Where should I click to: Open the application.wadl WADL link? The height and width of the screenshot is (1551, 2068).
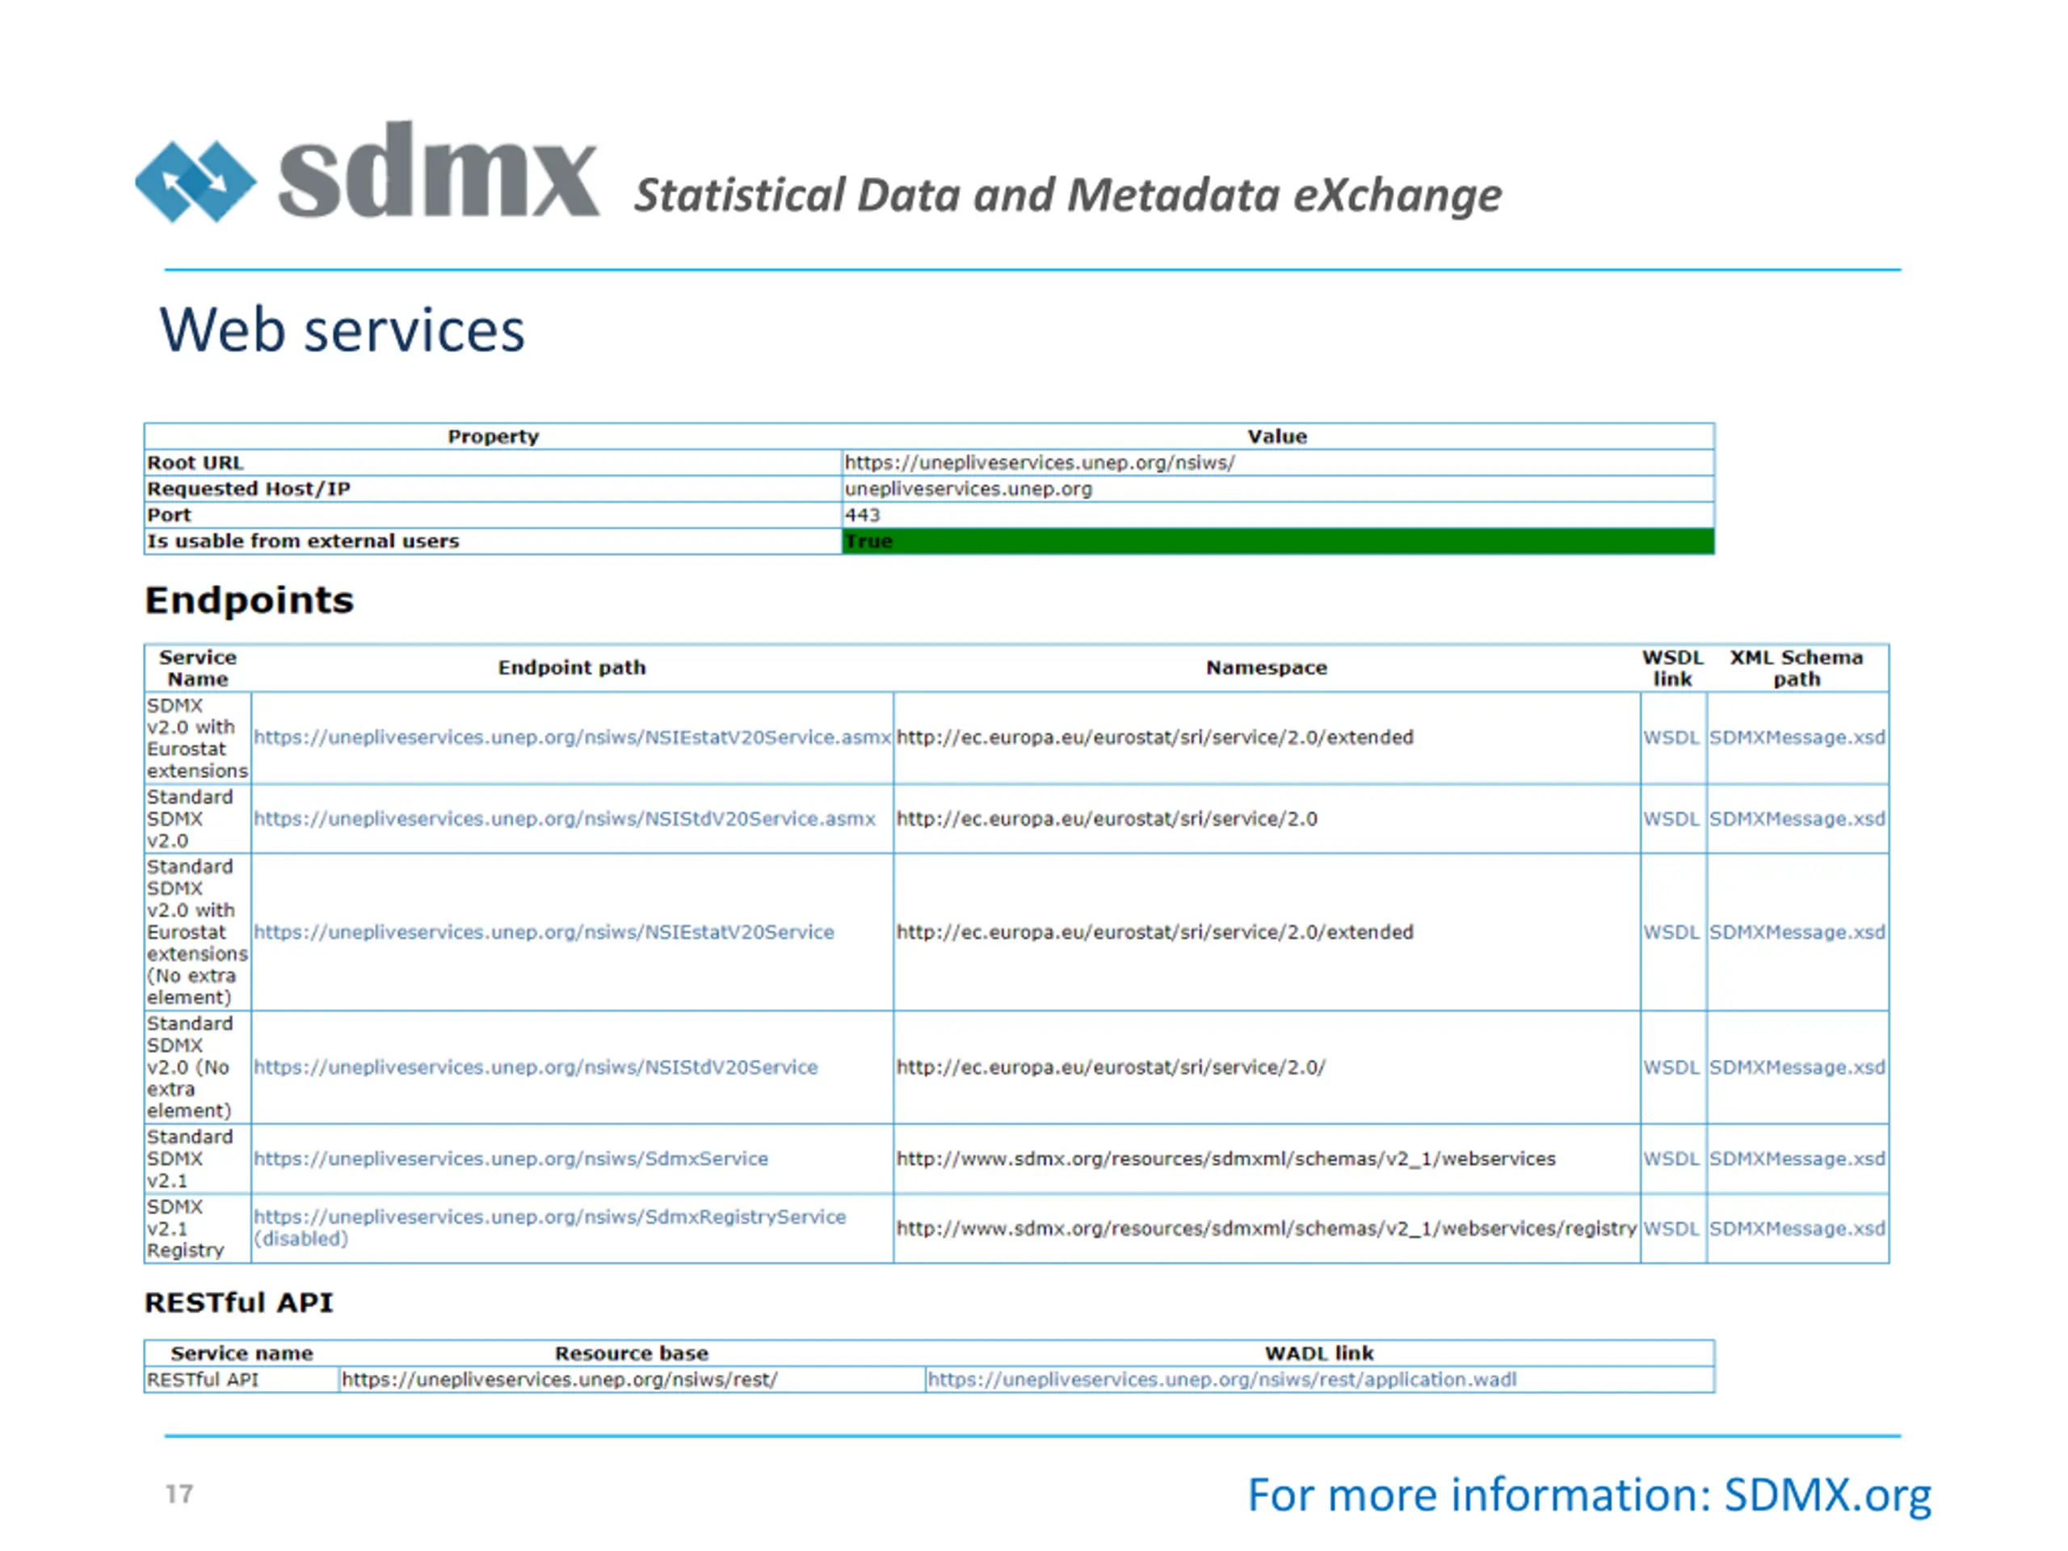pos(1222,1380)
